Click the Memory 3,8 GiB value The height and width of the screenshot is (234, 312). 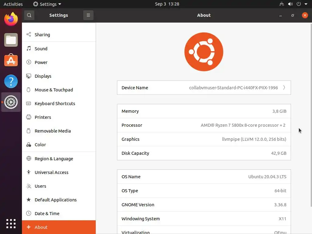279,111
